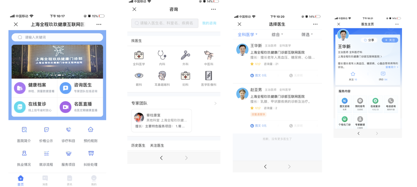Choose the 内科 stethoscope icon
417x187 pixels.
pos(162,55)
